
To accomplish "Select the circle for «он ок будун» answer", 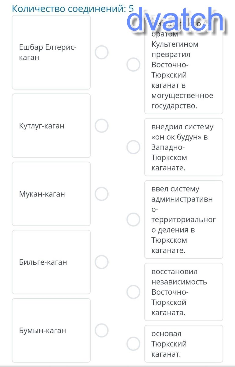I will (x=133, y=147).
